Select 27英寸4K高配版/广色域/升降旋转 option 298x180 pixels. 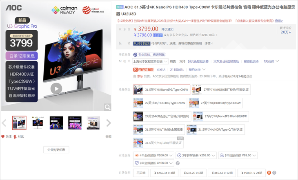click(162, 116)
